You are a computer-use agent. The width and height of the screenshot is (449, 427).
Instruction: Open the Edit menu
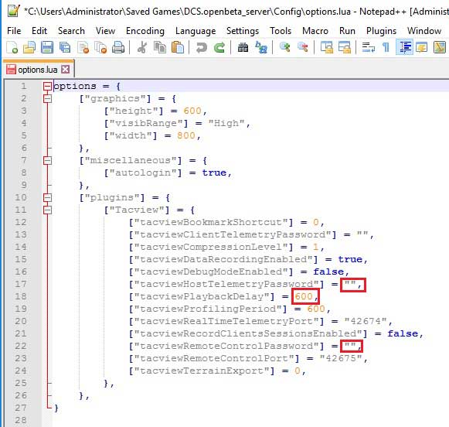pos(39,31)
